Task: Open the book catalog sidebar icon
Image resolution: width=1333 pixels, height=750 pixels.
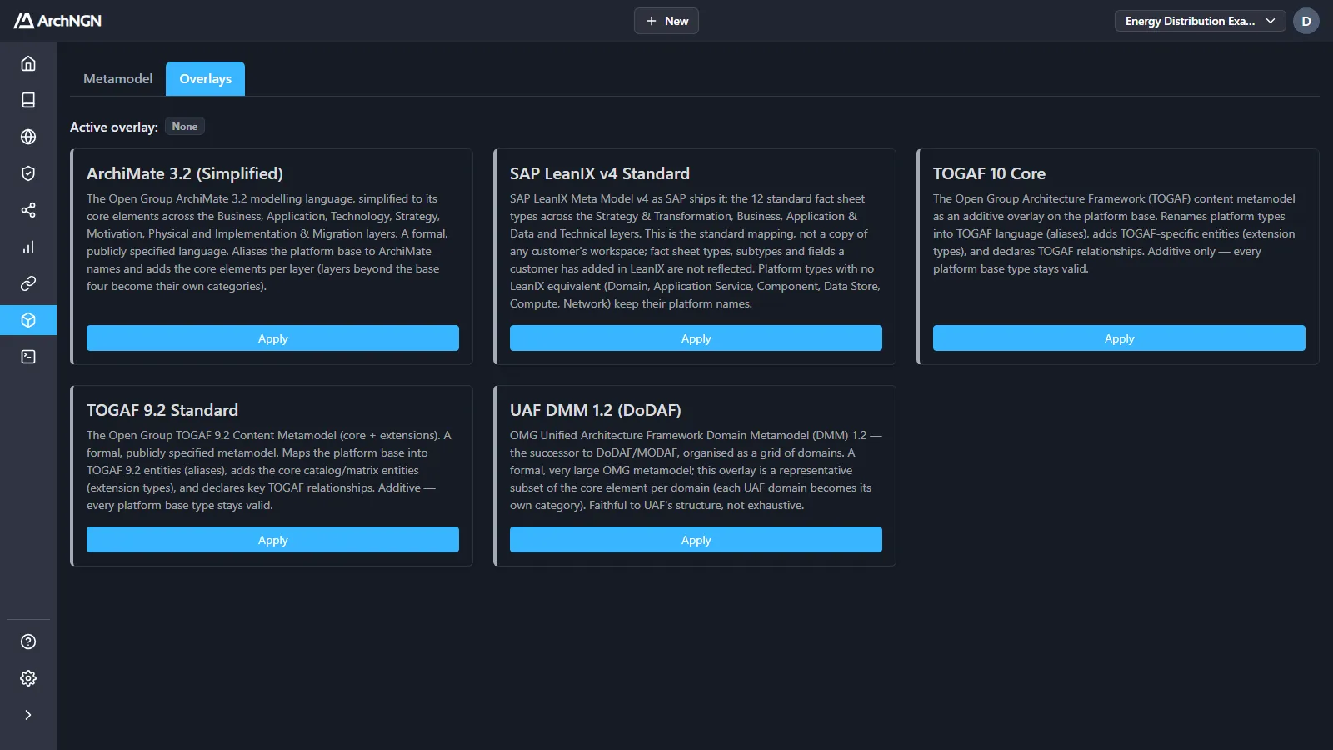Action: [28, 100]
